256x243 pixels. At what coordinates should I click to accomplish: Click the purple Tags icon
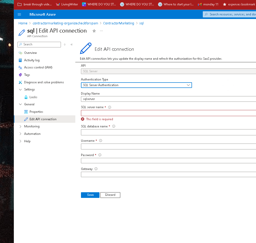(x=20, y=75)
